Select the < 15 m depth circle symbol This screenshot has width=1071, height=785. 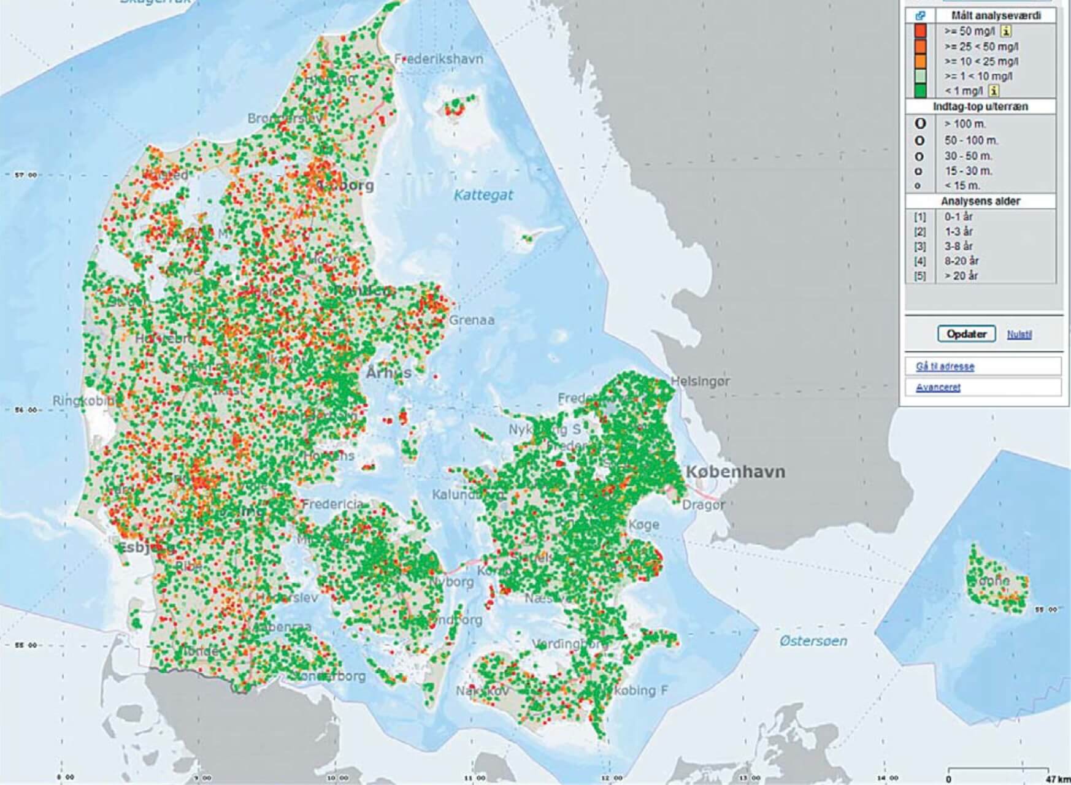tap(918, 186)
